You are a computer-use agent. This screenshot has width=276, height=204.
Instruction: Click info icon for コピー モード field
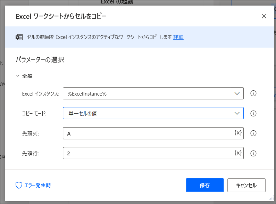tap(253, 113)
